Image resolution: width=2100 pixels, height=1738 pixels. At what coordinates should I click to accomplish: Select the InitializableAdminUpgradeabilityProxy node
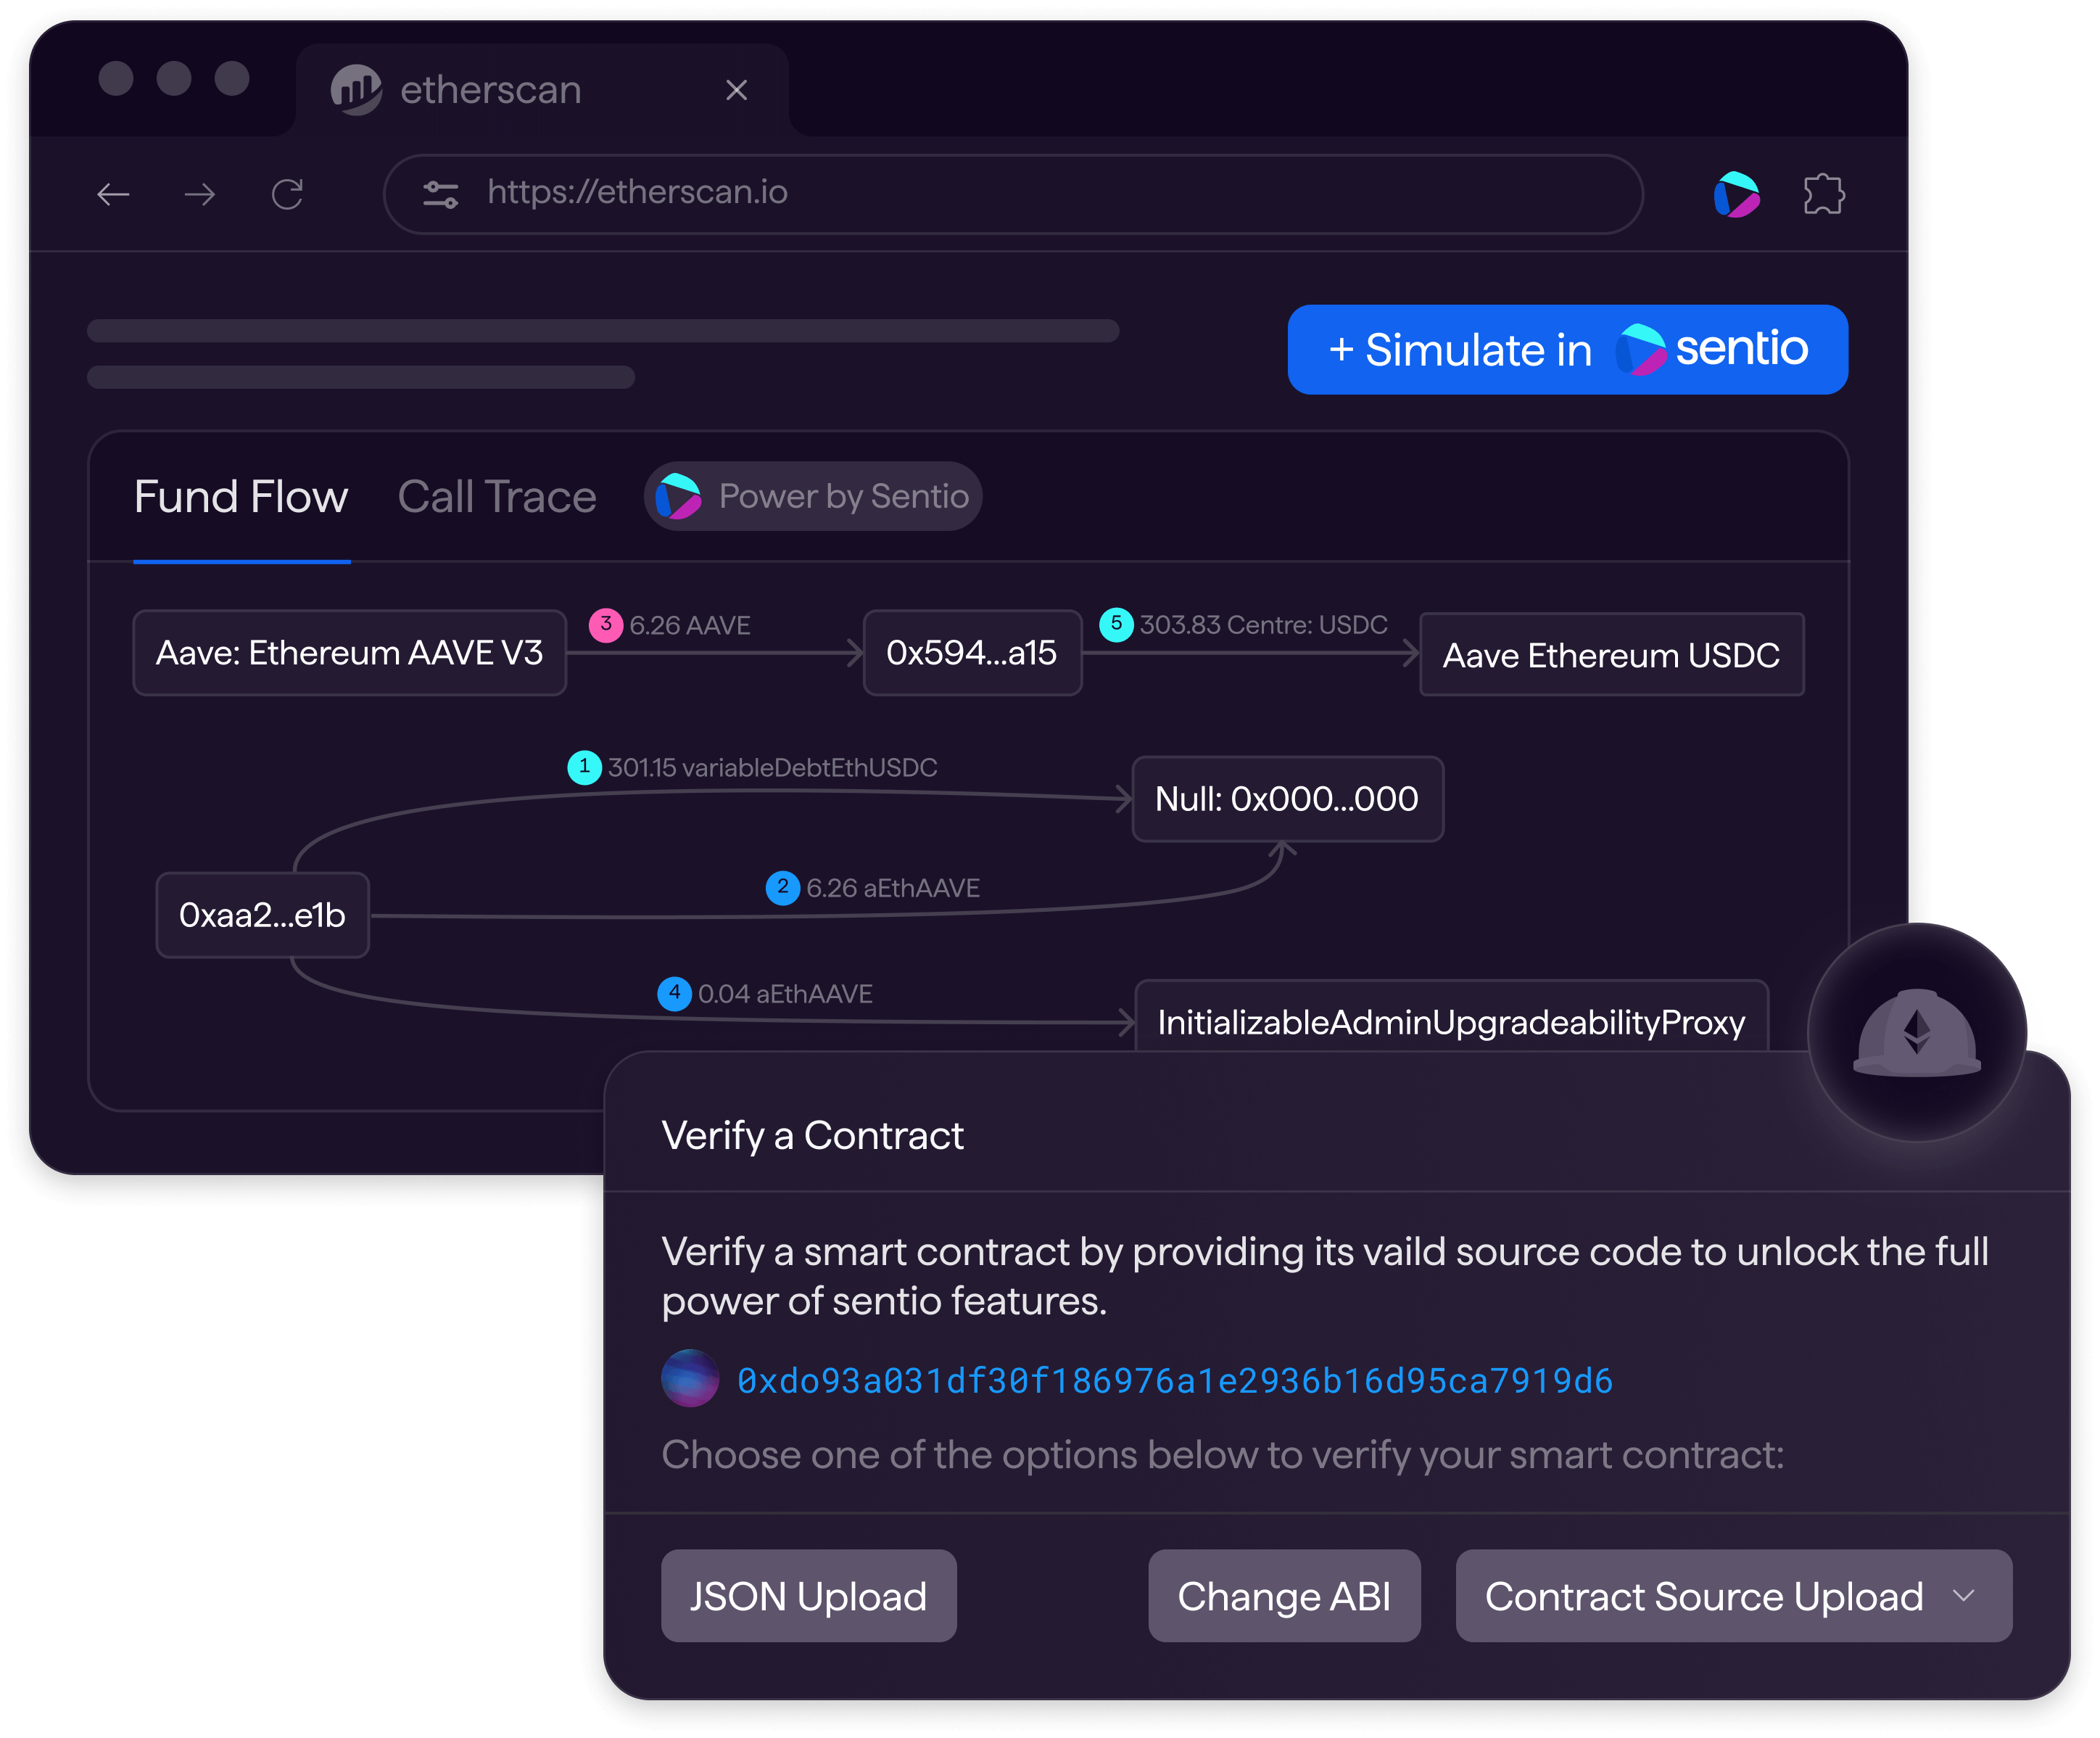(1452, 1016)
